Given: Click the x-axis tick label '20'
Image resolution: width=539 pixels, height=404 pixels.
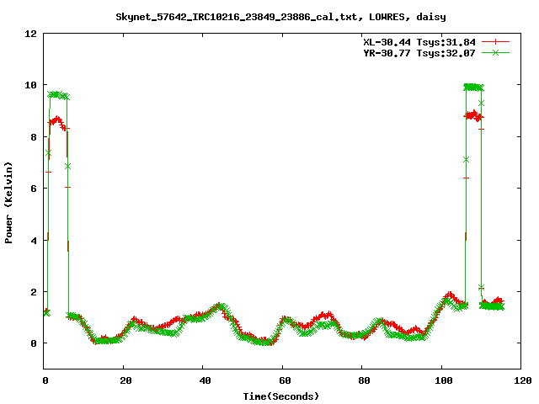Looking at the screenshot, I should pyautogui.click(x=125, y=380).
